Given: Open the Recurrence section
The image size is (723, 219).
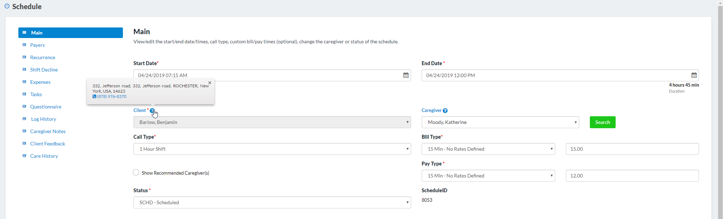Looking at the screenshot, I should pos(43,57).
